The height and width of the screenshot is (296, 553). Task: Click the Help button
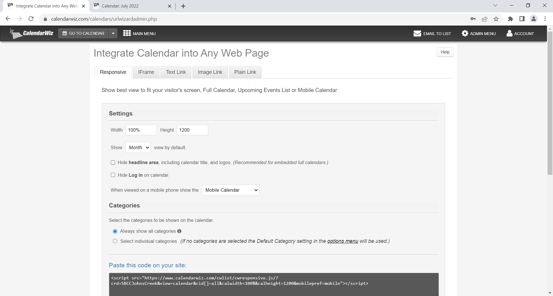point(445,52)
